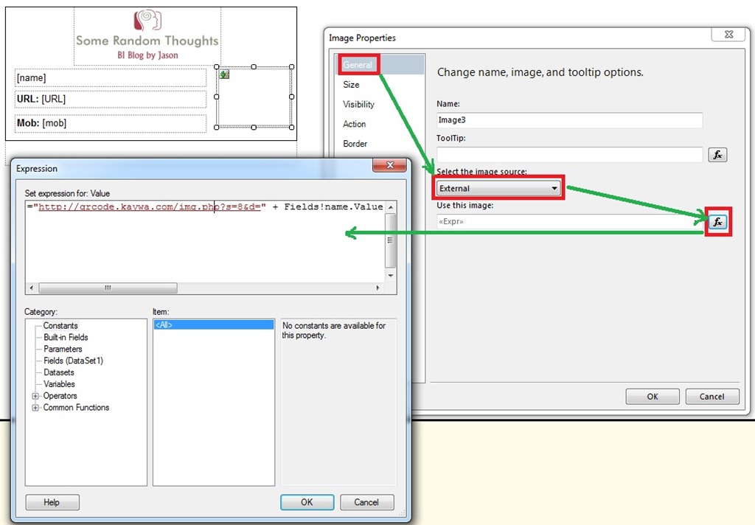Viewport: 755px width, 525px height.
Task: Select the [name] textbox in report
Action: [x=111, y=77]
